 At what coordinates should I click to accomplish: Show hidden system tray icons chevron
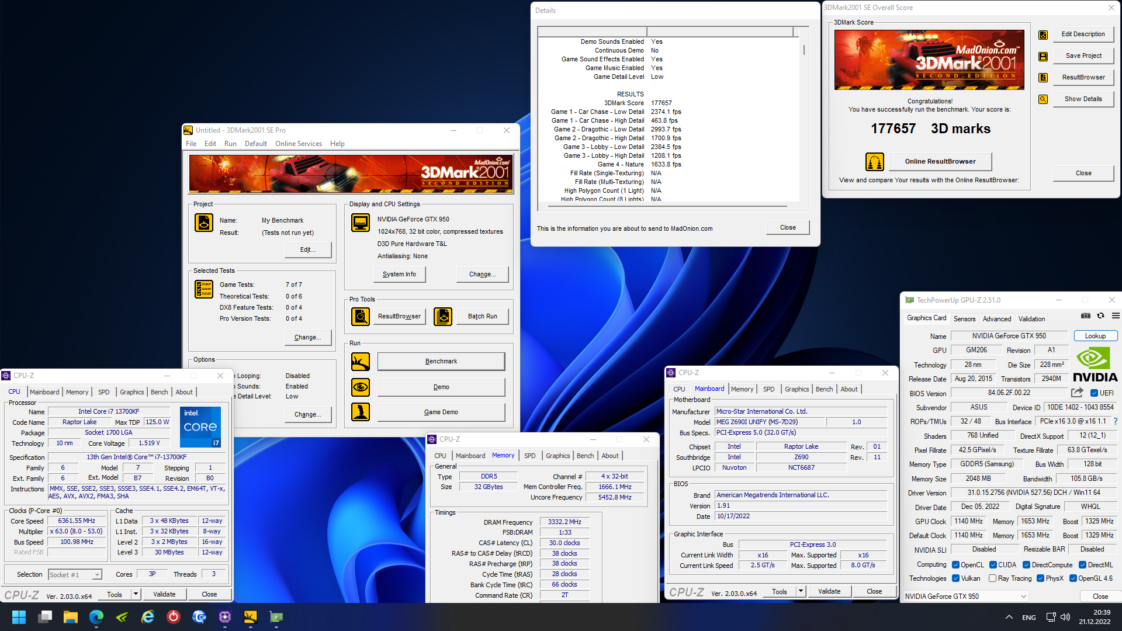[x=1009, y=618]
